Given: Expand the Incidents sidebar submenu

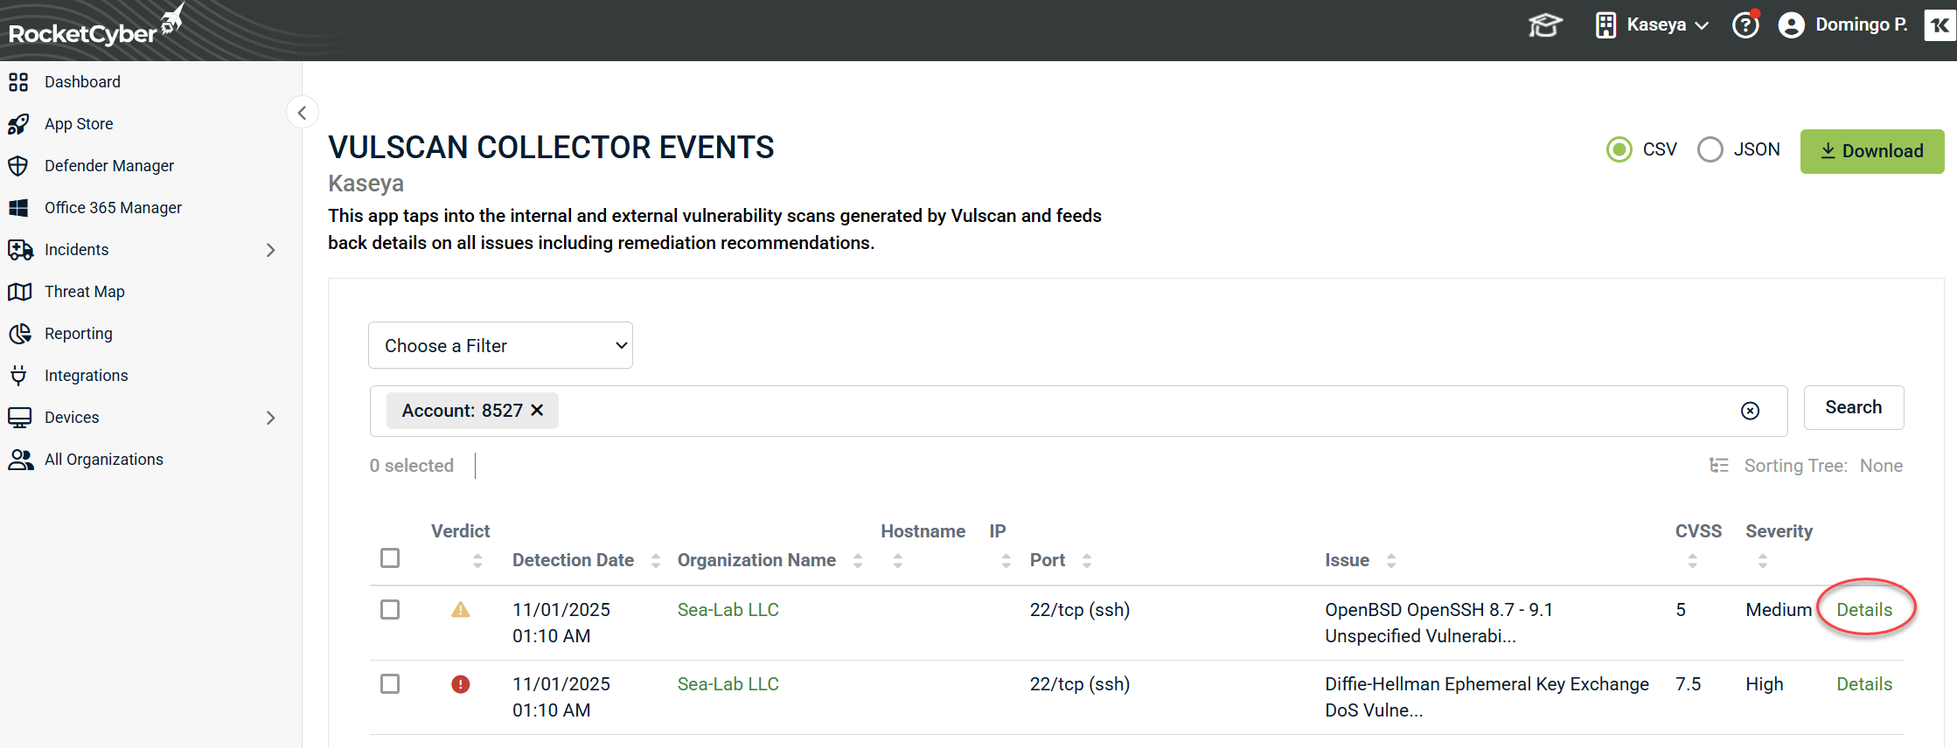Looking at the screenshot, I should pyautogui.click(x=270, y=250).
